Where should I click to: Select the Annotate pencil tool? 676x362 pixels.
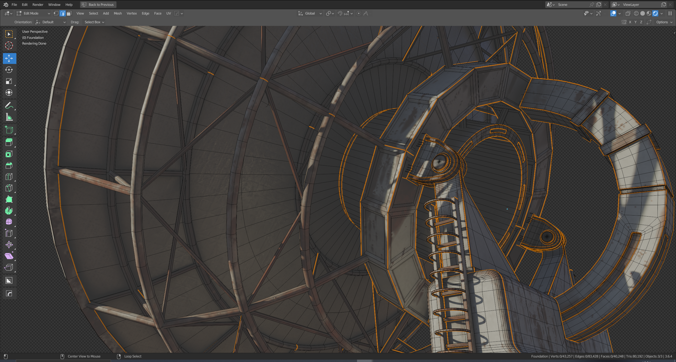tap(9, 106)
